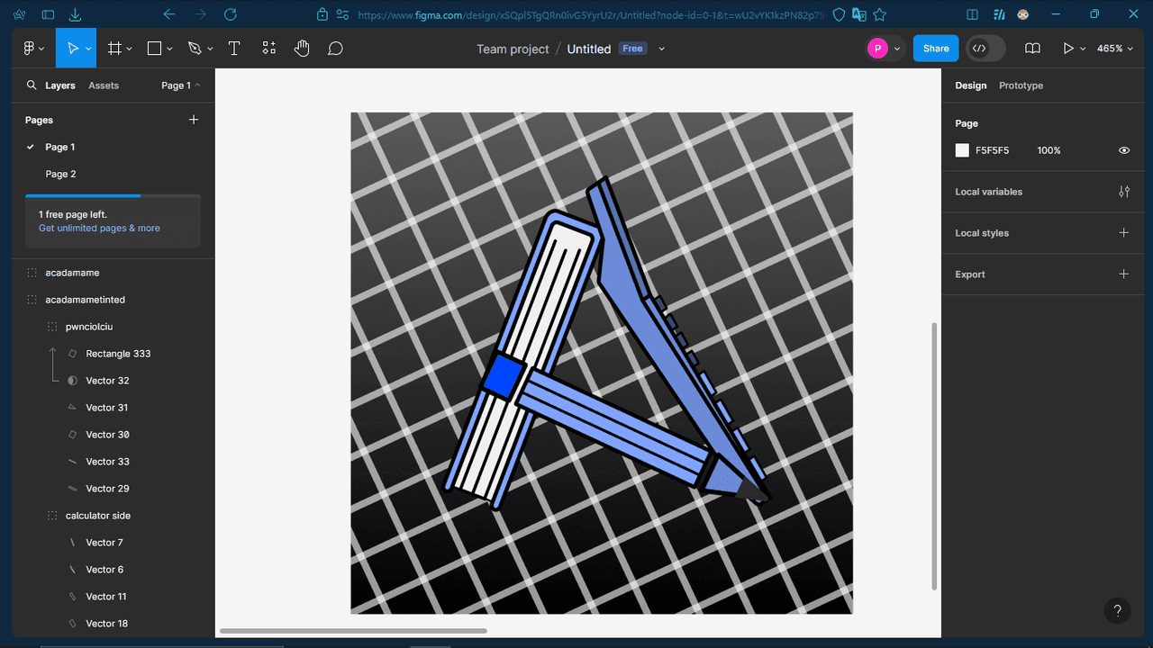Open the Figma main menu
Image resolution: width=1153 pixels, height=648 pixels.
(x=29, y=49)
